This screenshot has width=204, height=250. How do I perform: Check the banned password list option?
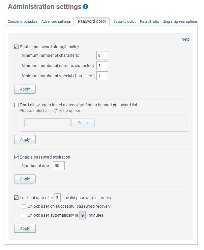(x=16, y=105)
